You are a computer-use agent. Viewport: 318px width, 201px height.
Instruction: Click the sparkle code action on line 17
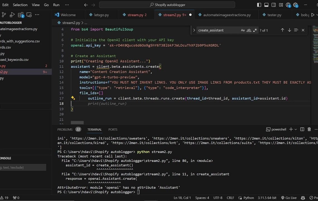click(73, 98)
